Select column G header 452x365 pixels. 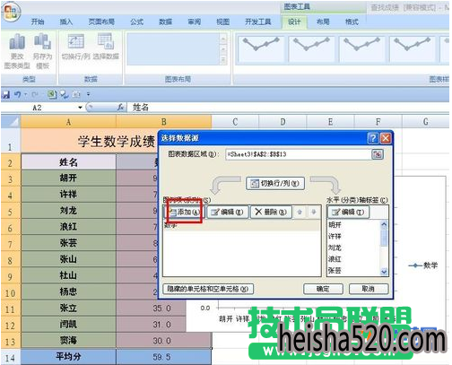[426, 122]
